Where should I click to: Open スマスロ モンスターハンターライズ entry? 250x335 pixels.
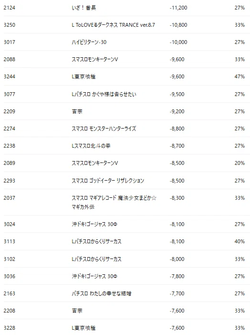[104, 129]
